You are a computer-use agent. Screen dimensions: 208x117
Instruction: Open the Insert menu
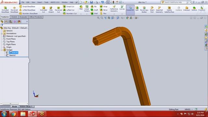tap(40, 2)
